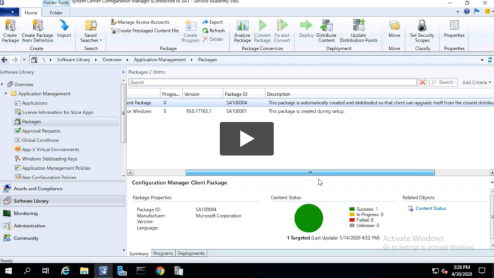Click the horizontal scrollbar in package list
494x278 pixels.
coord(310,173)
